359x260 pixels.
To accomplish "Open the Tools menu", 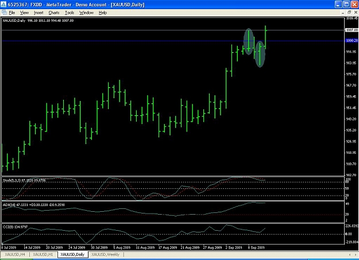I will (x=70, y=13).
